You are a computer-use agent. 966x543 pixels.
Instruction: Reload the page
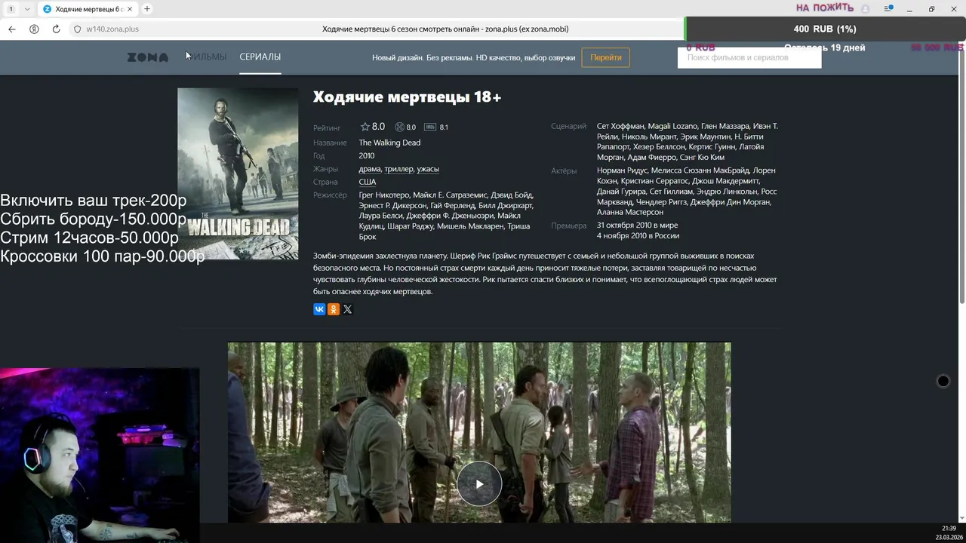click(x=56, y=29)
